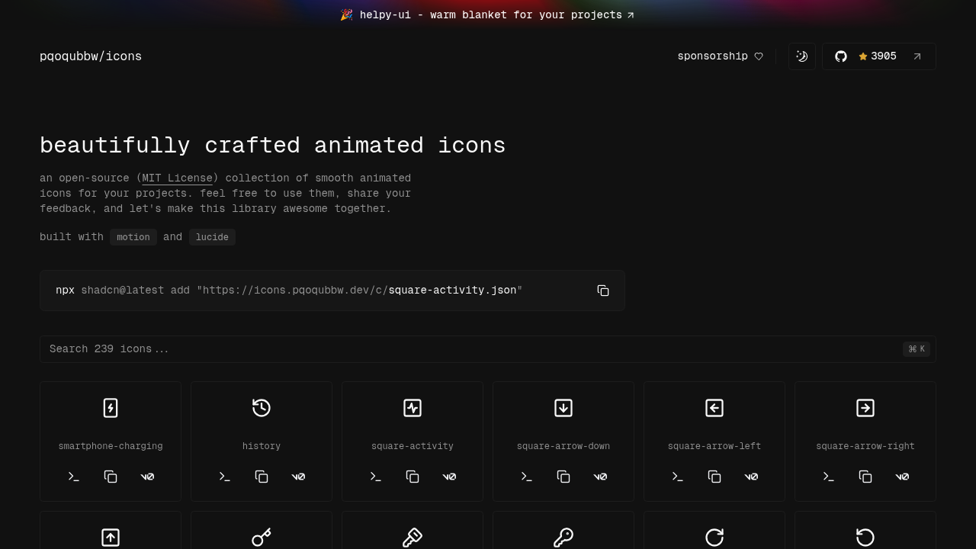This screenshot has width=976, height=549.
Task: Copy terminal command for square-activity
Action: pyautogui.click(x=376, y=477)
